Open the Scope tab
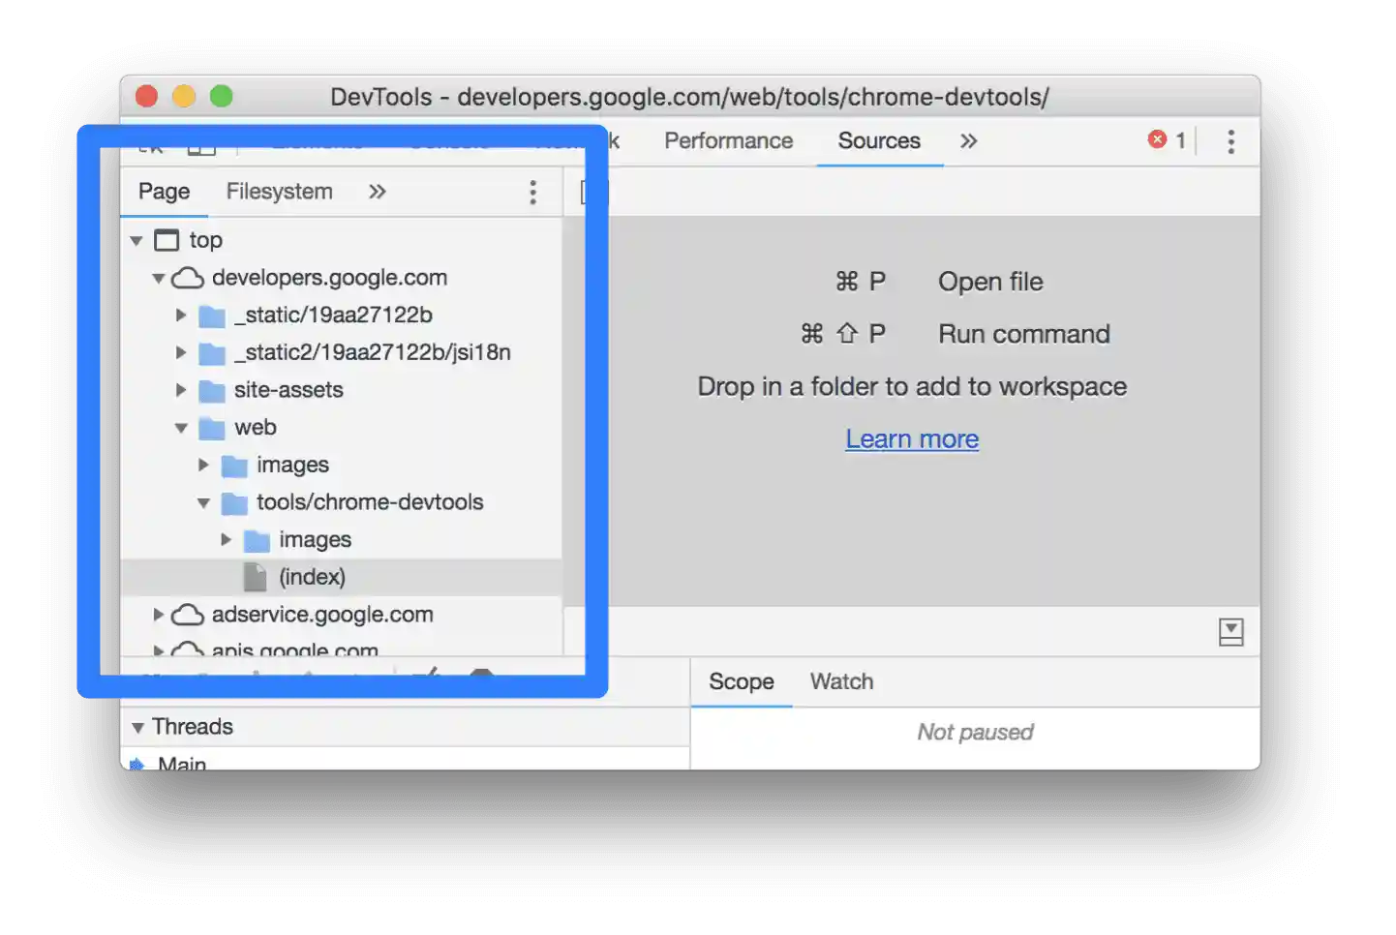This screenshot has height=935, width=1396. click(742, 682)
